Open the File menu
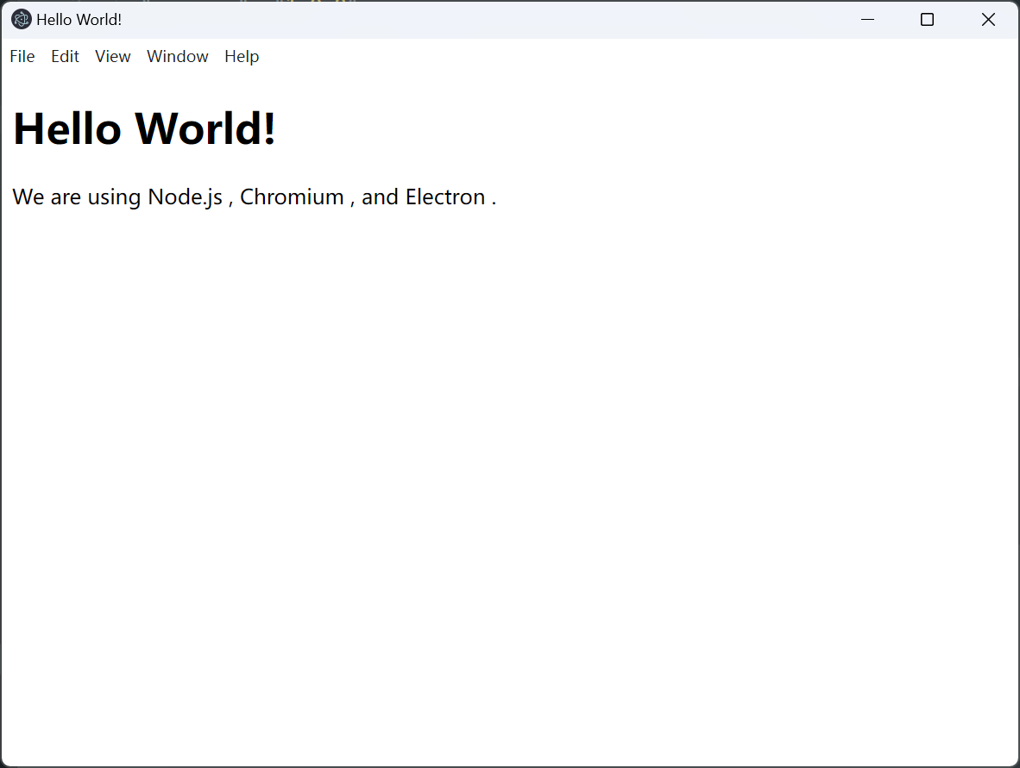The width and height of the screenshot is (1020, 768). (22, 56)
